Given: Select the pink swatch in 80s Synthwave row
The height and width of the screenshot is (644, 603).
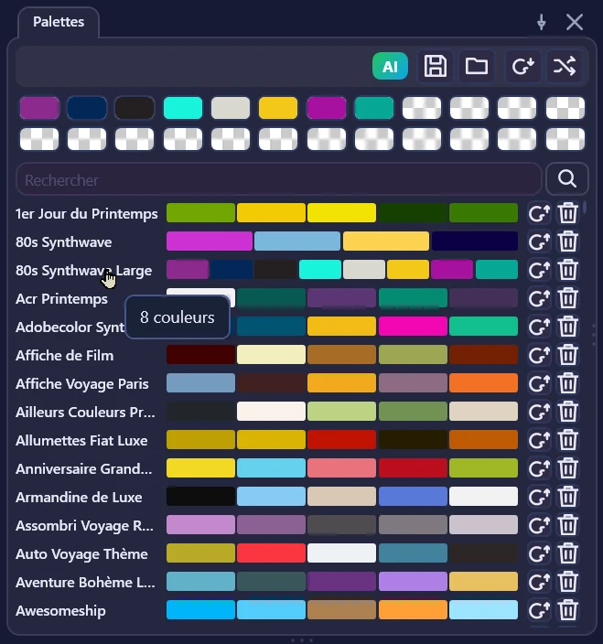Looking at the screenshot, I should pos(210,241).
